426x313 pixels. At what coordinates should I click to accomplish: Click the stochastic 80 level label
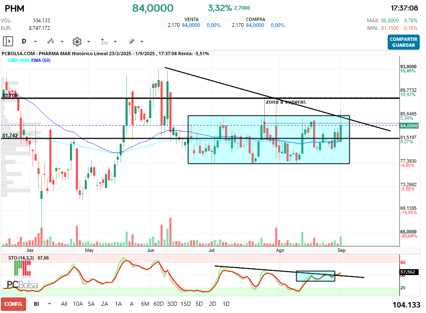[x=403, y=262]
